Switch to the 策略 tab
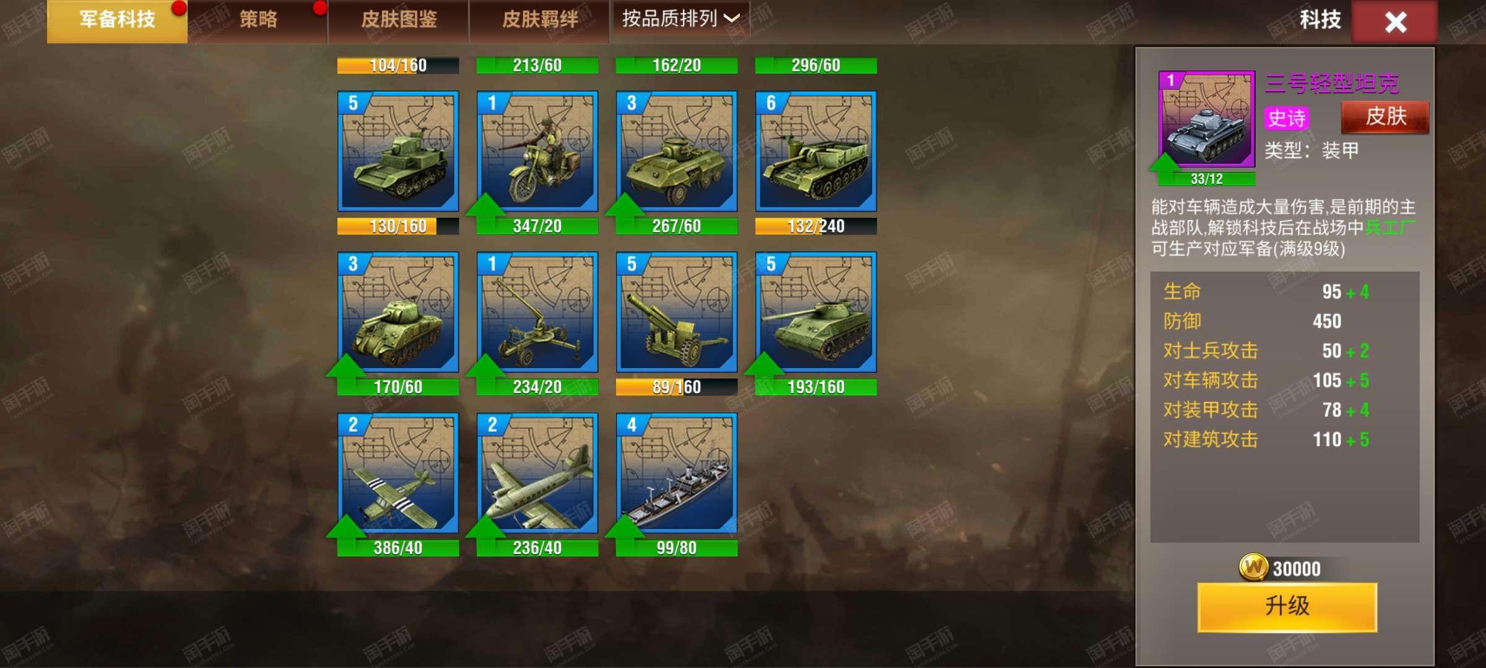Image resolution: width=1486 pixels, height=668 pixels. [x=258, y=20]
